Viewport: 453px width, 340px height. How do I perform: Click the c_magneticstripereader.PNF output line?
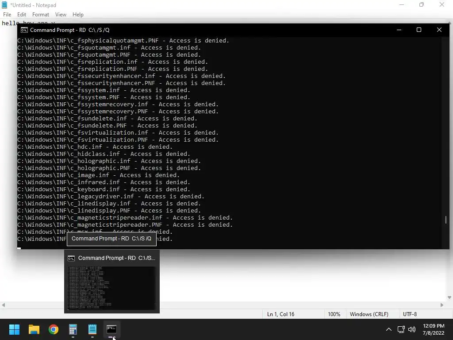coord(125,225)
